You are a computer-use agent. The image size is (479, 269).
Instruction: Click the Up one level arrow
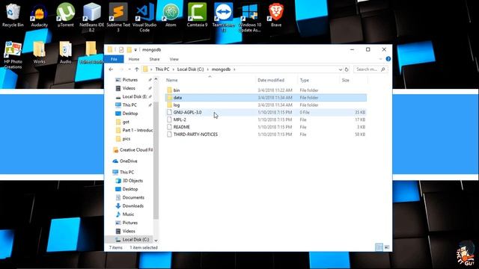pyautogui.click(x=137, y=69)
